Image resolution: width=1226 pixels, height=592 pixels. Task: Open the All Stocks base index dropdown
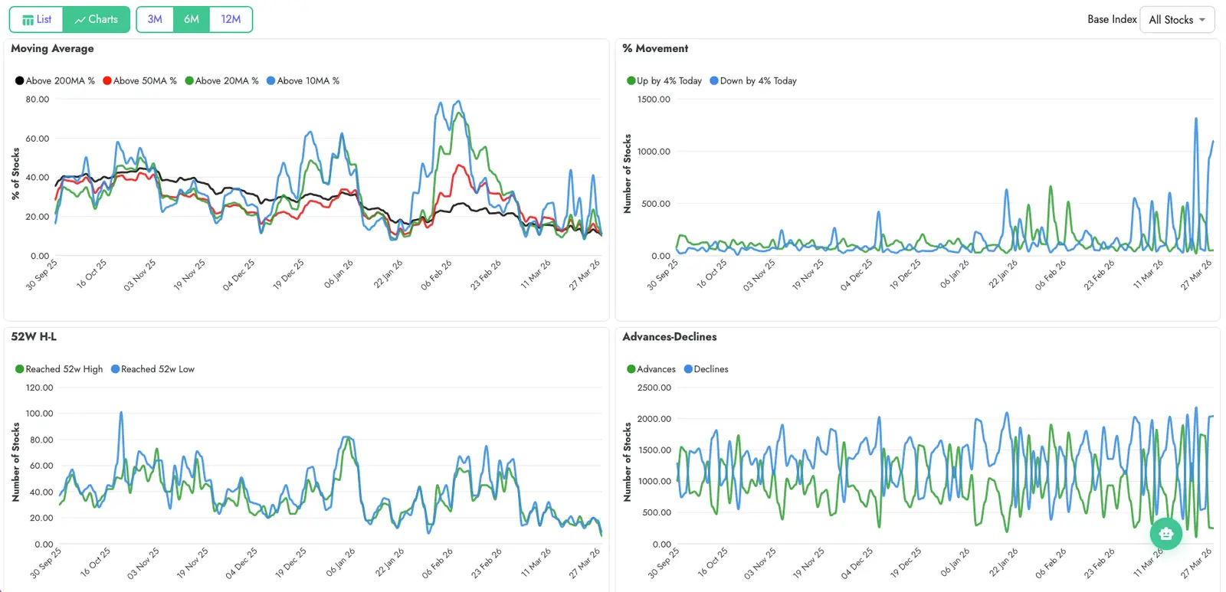click(x=1171, y=20)
